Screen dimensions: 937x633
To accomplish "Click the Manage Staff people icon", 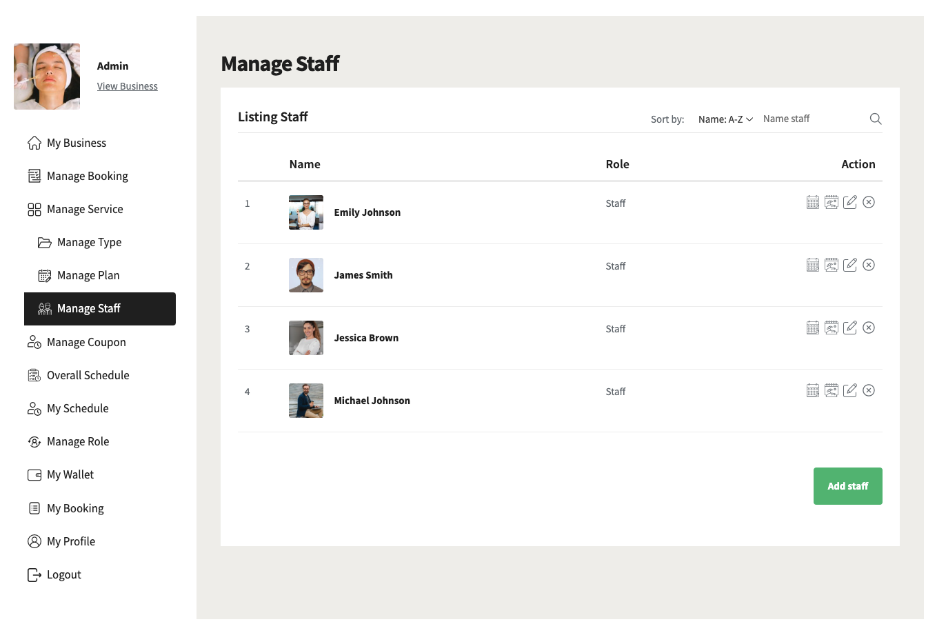I will [45, 309].
